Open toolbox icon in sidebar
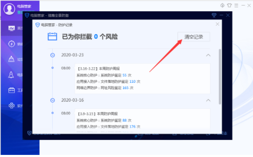 [11, 90]
